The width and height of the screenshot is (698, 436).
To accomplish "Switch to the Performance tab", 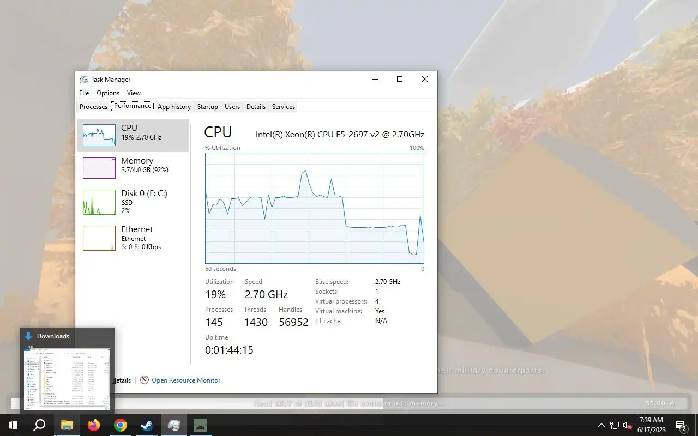I will 133,106.
